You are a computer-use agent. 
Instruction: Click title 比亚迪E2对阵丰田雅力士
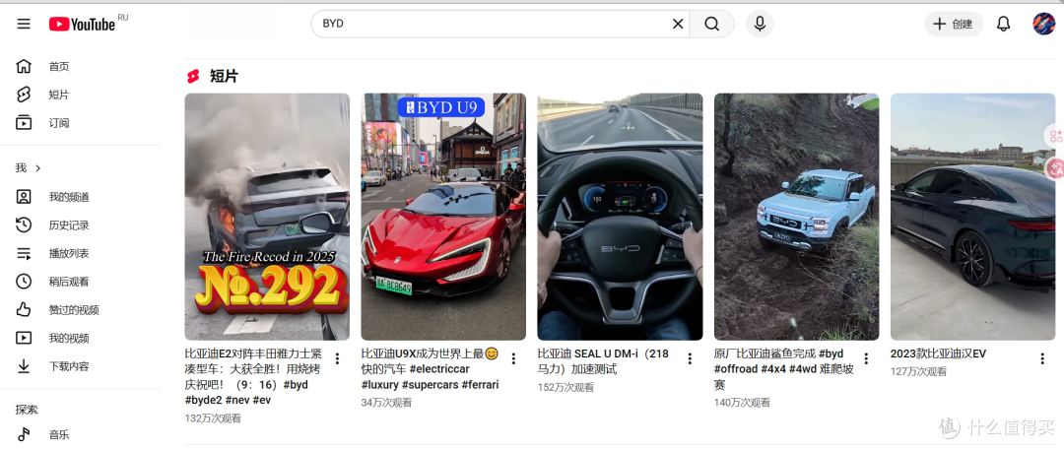[254, 377]
